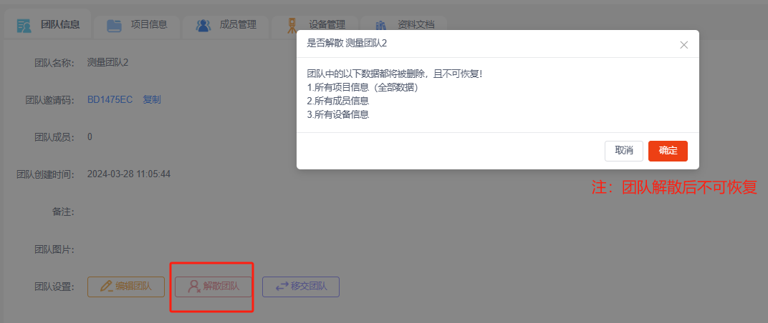Click the invite code BD1475EC
Viewport: 768px width, 323px height.
(110, 99)
